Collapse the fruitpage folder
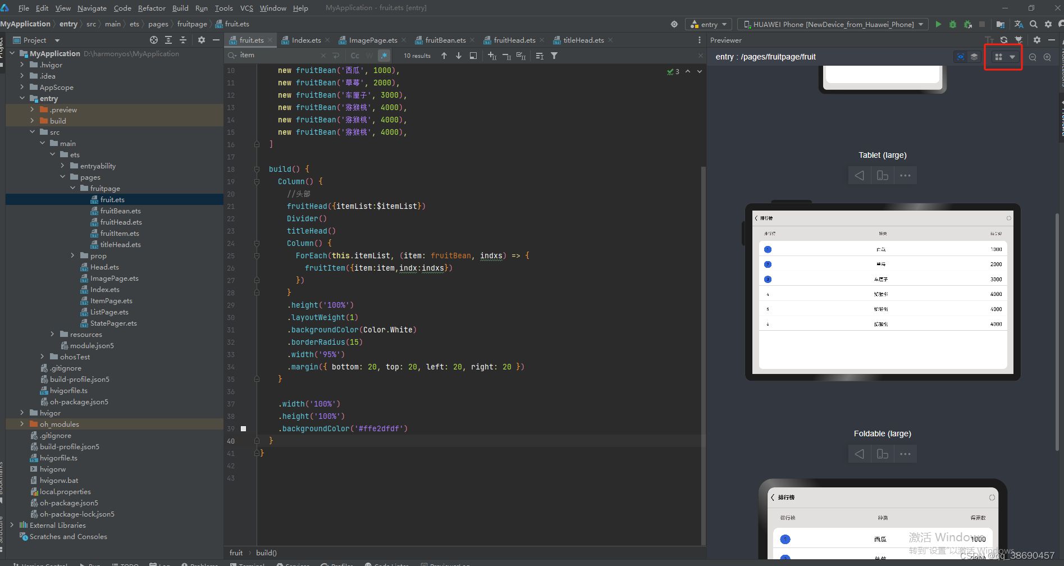This screenshot has width=1064, height=566. pos(72,188)
